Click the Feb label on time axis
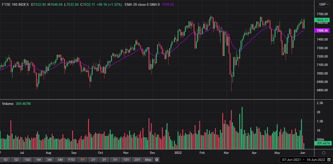The image size is (333, 164). click(x=202, y=153)
